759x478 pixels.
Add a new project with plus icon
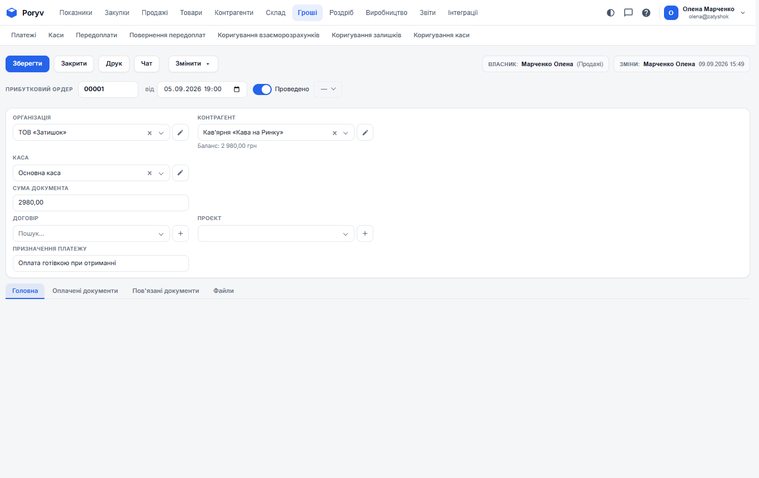[365, 233]
